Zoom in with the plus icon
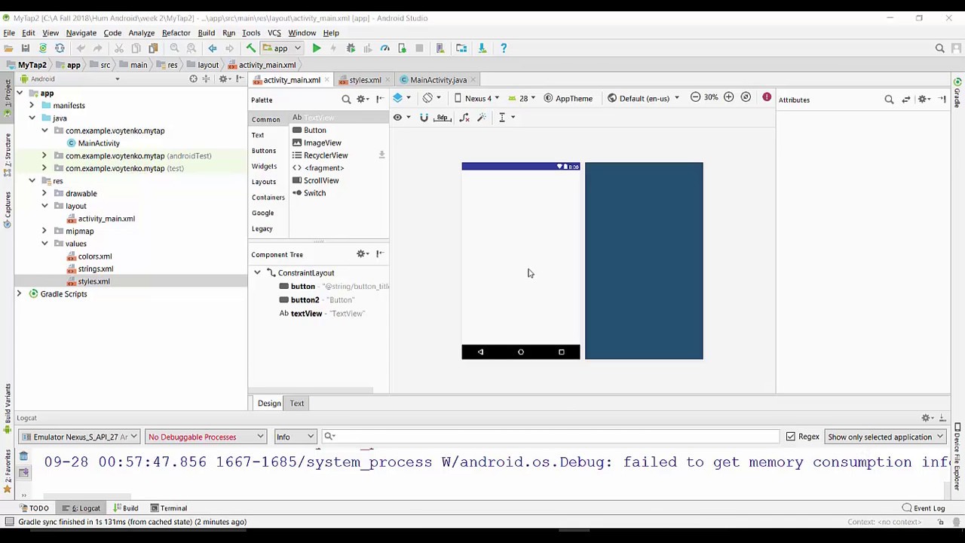The height and width of the screenshot is (543, 965). click(x=728, y=97)
